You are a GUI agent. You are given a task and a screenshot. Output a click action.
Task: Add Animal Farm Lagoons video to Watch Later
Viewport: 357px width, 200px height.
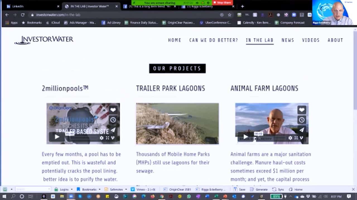click(x=301, y=120)
